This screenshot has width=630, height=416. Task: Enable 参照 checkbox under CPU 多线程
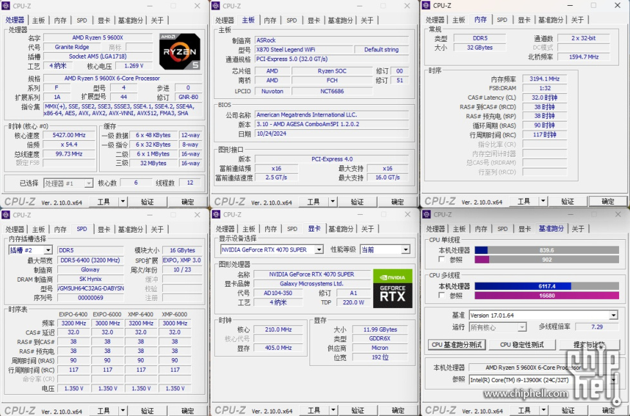pos(441,296)
